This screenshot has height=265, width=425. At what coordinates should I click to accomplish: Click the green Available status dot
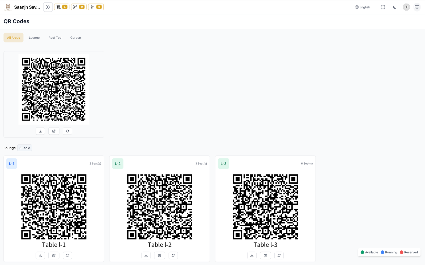click(x=362, y=252)
